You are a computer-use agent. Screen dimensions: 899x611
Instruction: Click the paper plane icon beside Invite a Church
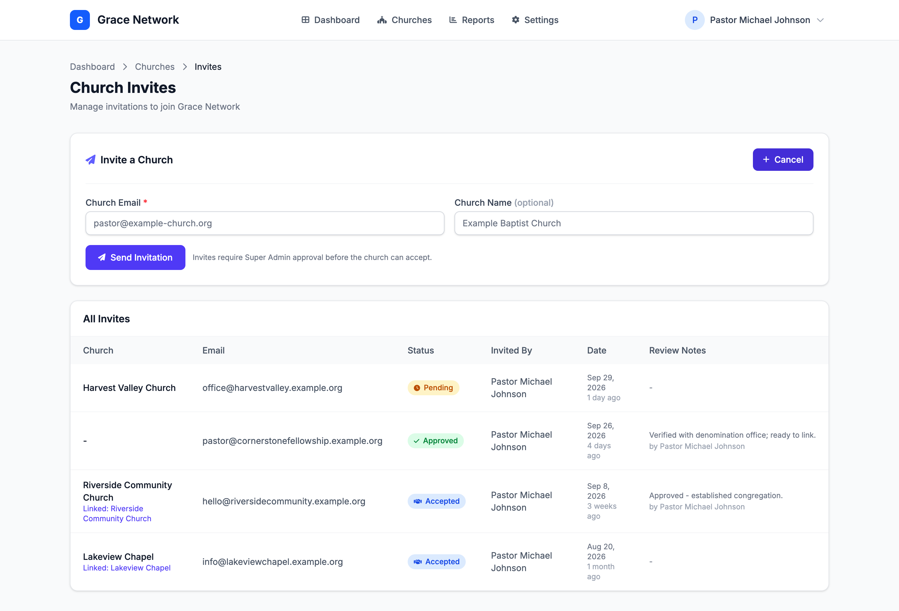(91, 160)
